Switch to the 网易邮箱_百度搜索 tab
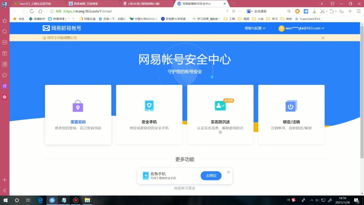Viewport: 364px width, 205px height. 86,4
